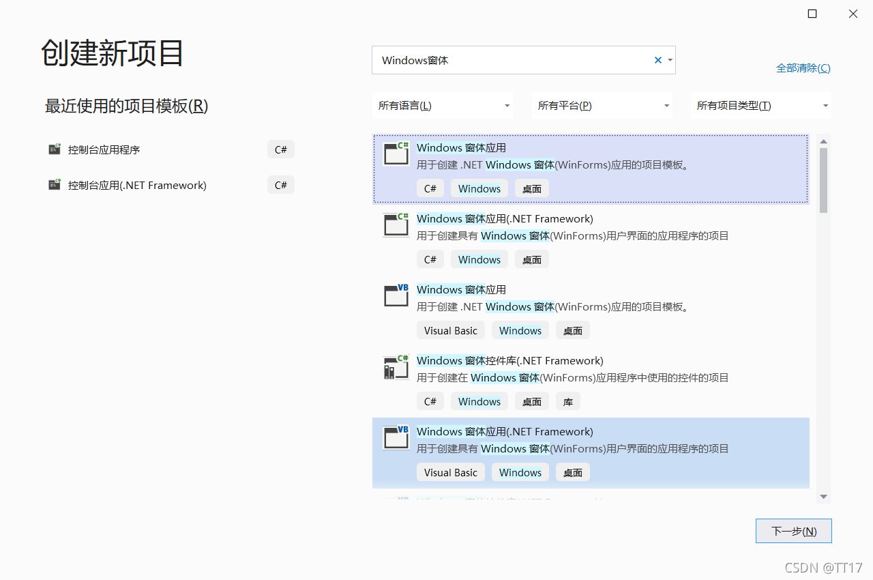Click the 控制台应用(.NET Framework) recent template icon
This screenshot has width=873, height=580.
pyautogui.click(x=55, y=184)
